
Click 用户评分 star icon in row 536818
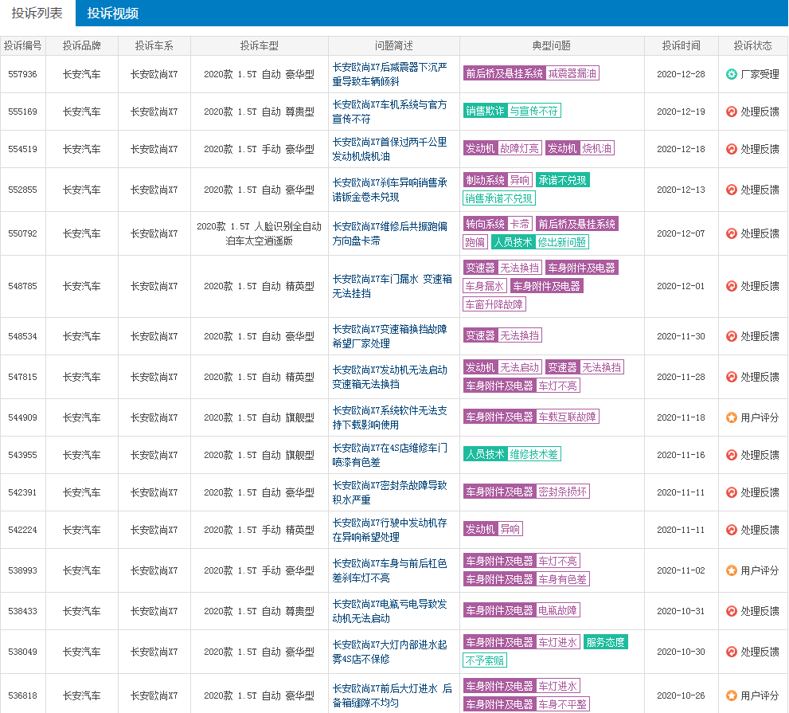coord(732,695)
